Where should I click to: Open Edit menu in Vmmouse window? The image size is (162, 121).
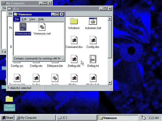pyautogui.click(x=24, y=19)
